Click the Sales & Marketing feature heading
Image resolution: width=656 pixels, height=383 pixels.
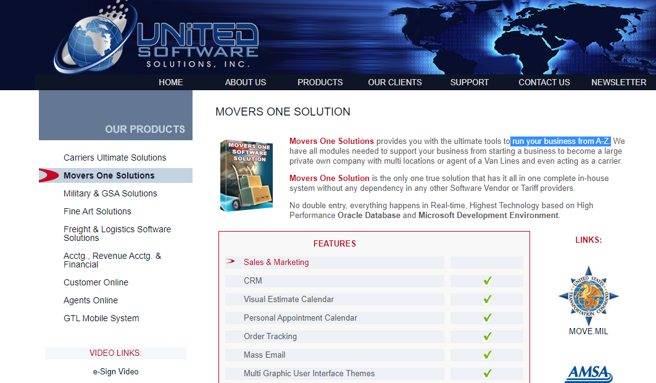point(276,263)
